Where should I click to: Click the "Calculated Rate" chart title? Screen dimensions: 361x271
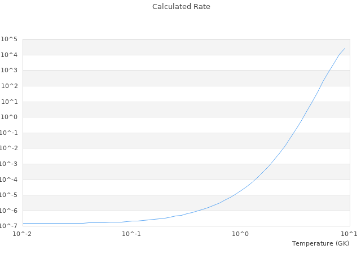(180, 7)
